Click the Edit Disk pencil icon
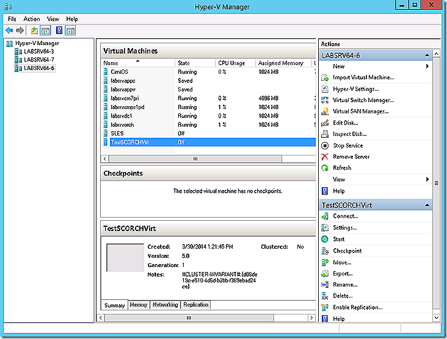The width and height of the screenshot is (447, 339). point(325,123)
